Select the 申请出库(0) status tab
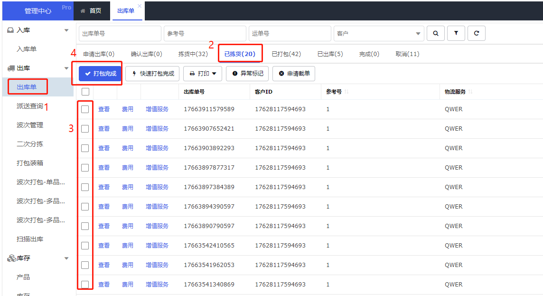Viewport: 543px width, 296px height. pyautogui.click(x=99, y=54)
